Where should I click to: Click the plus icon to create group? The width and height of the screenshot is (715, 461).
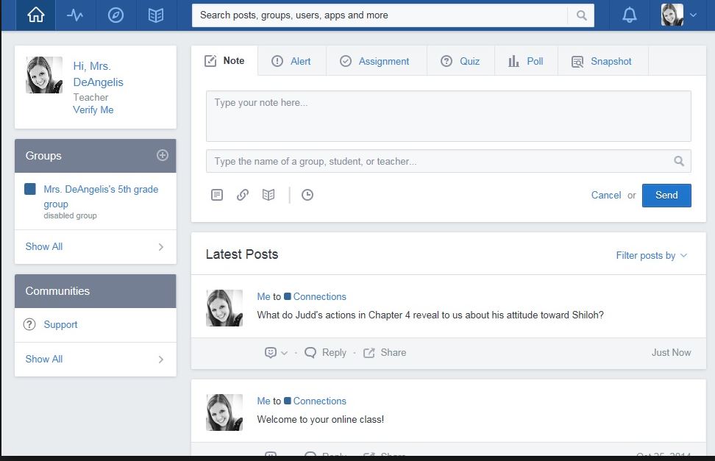163,155
